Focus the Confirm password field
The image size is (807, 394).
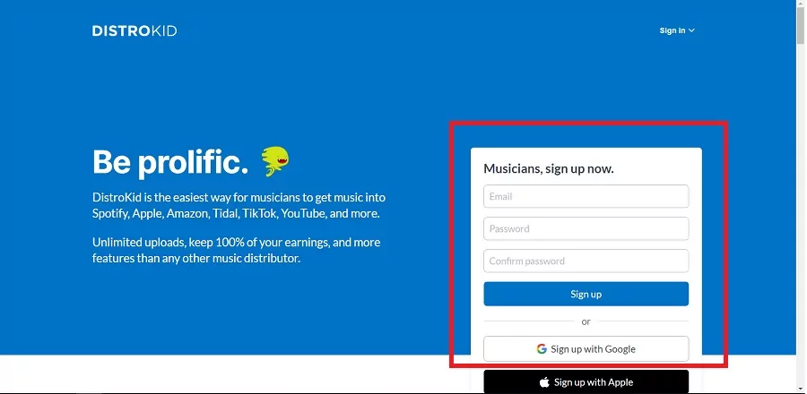pyautogui.click(x=586, y=261)
